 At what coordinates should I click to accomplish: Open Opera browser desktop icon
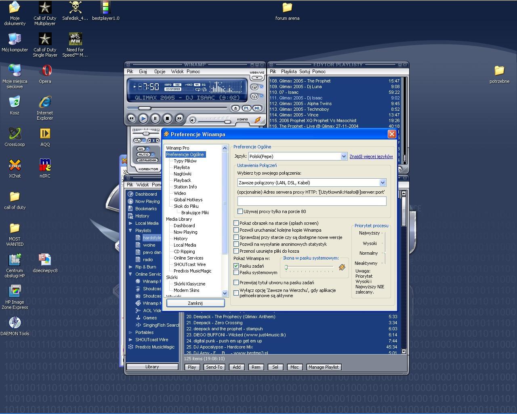pyautogui.click(x=45, y=74)
